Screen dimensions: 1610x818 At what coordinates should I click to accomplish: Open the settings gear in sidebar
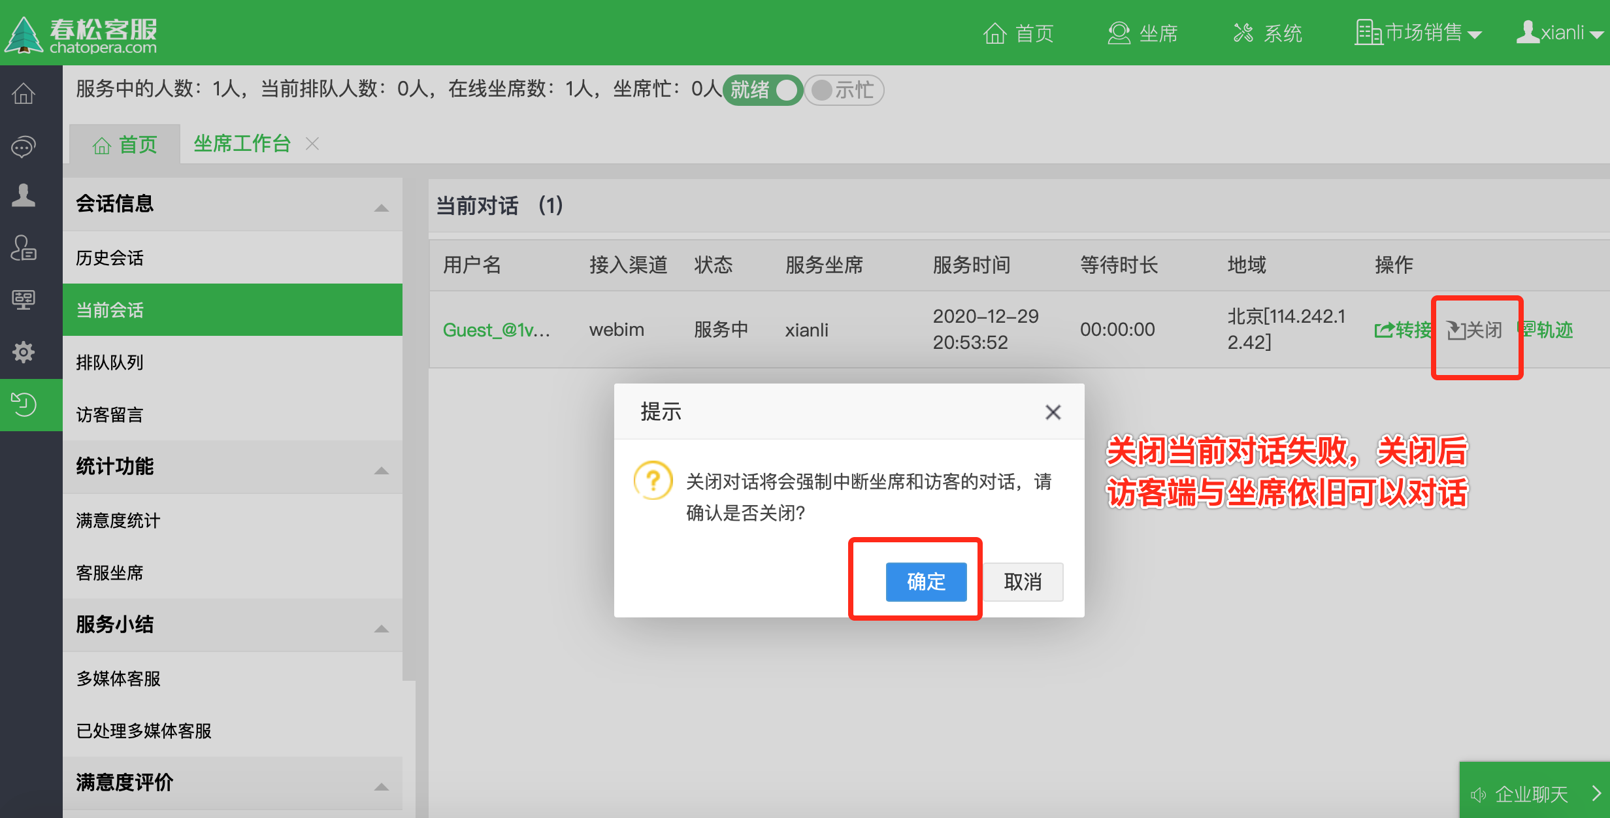coord(23,352)
